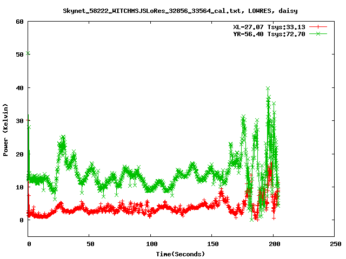Click the x-axis tick label 100
346x259 pixels.
(x=152, y=244)
